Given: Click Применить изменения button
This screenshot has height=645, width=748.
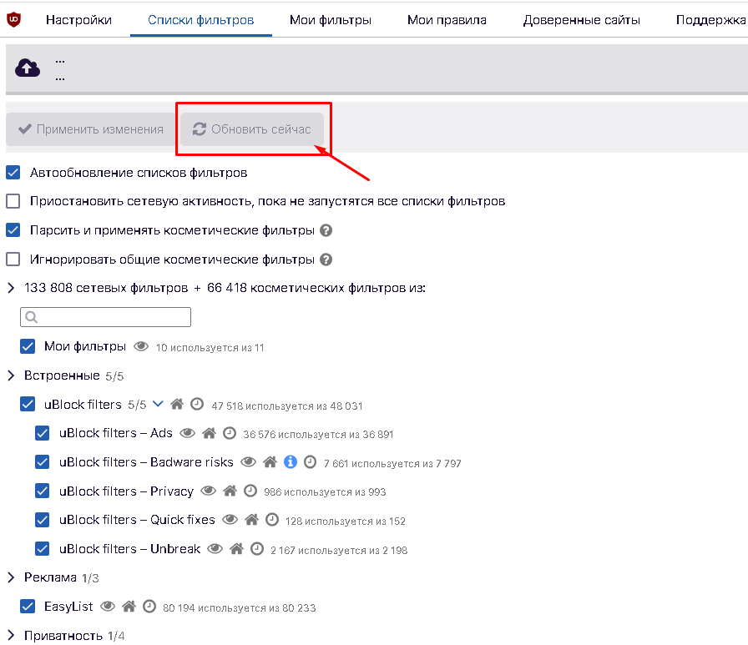Looking at the screenshot, I should (91, 129).
